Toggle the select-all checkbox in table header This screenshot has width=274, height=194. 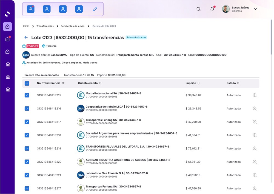coord(27,83)
